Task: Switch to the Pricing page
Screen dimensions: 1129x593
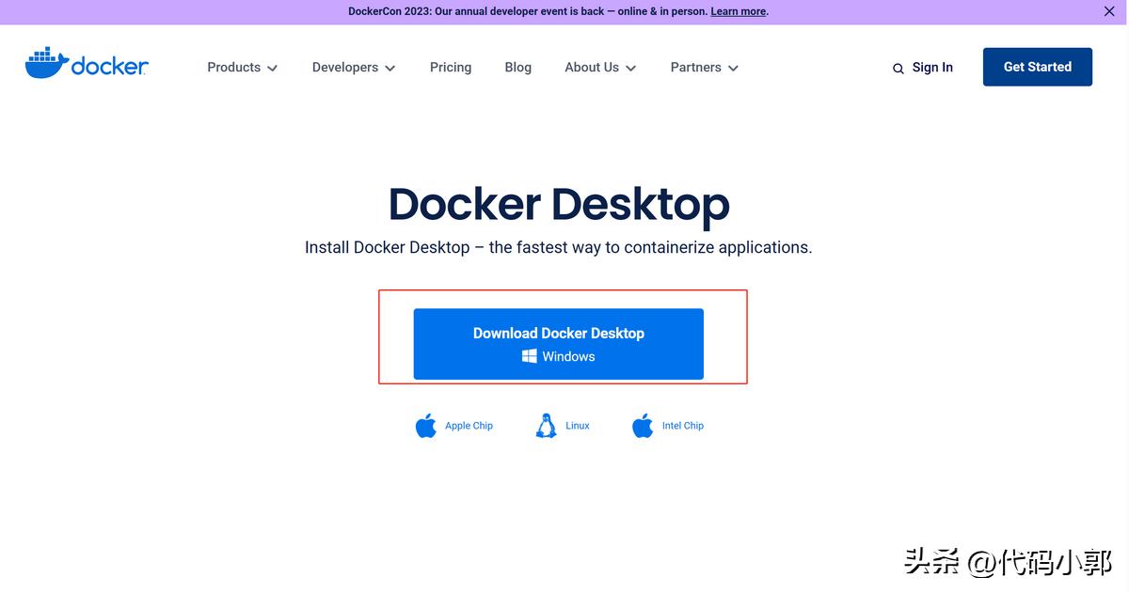Action: point(450,67)
